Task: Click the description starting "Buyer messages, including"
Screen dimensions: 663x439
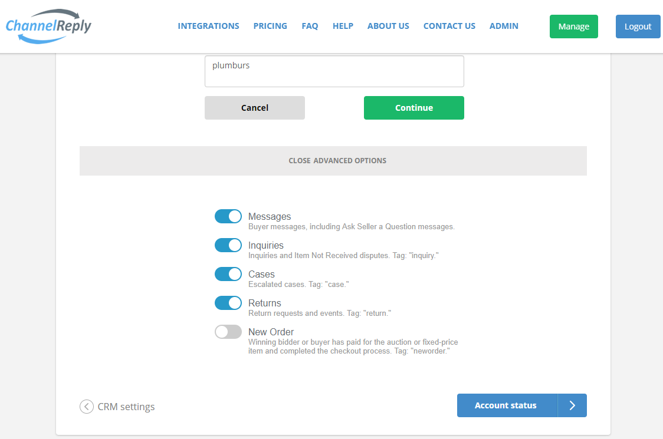Action: click(x=352, y=226)
